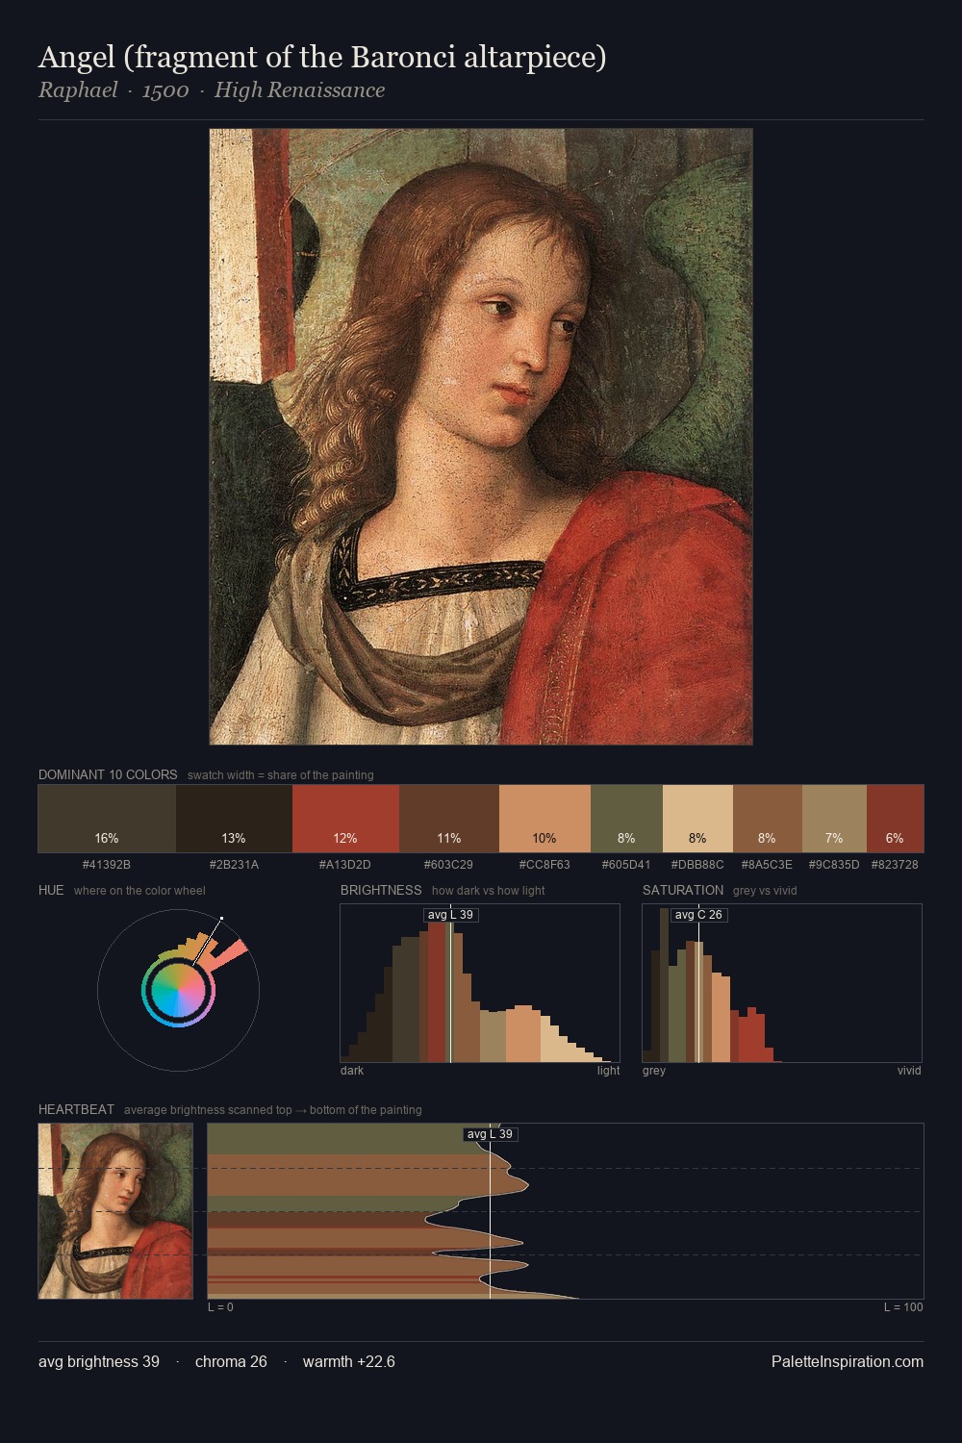Screen dimensions: 962x1443
Task: Click 'avg brightness 39' footer text
Action: coord(99,1362)
